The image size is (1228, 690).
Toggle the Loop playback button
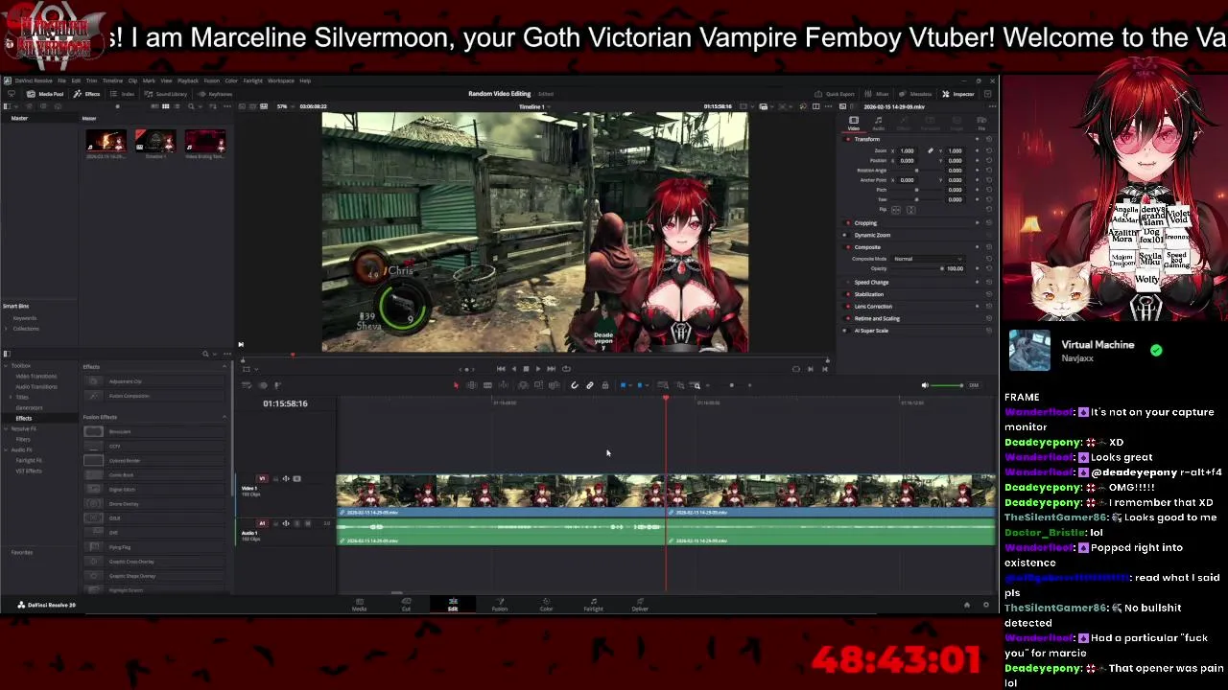(566, 368)
